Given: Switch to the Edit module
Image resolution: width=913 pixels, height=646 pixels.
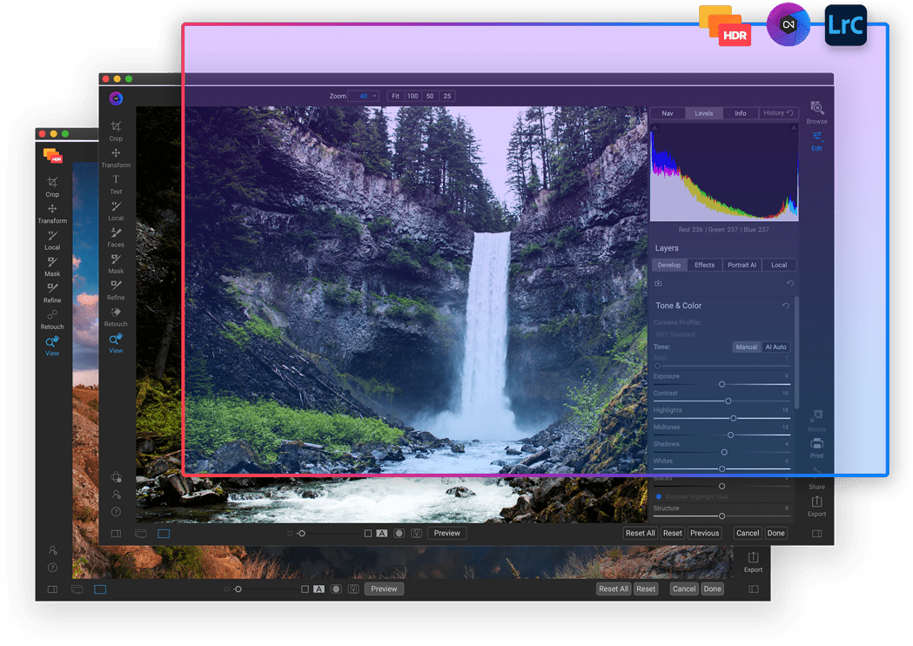Looking at the screenshot, I should pyautogui.click(x=817, y=141).
